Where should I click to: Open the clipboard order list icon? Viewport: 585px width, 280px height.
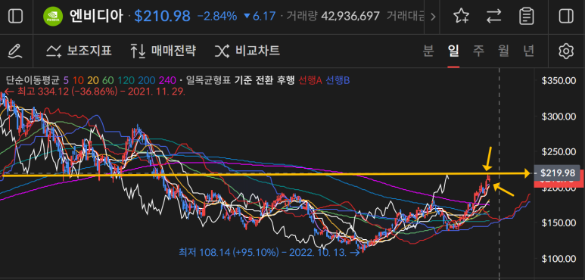527,17
